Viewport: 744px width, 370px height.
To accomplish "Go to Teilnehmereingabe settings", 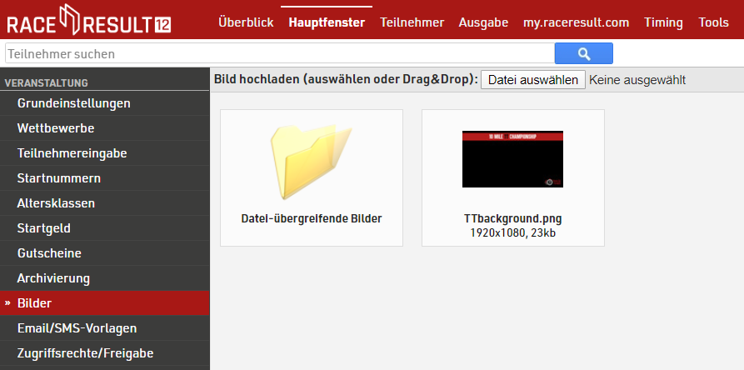I will (x=72, y=153).
